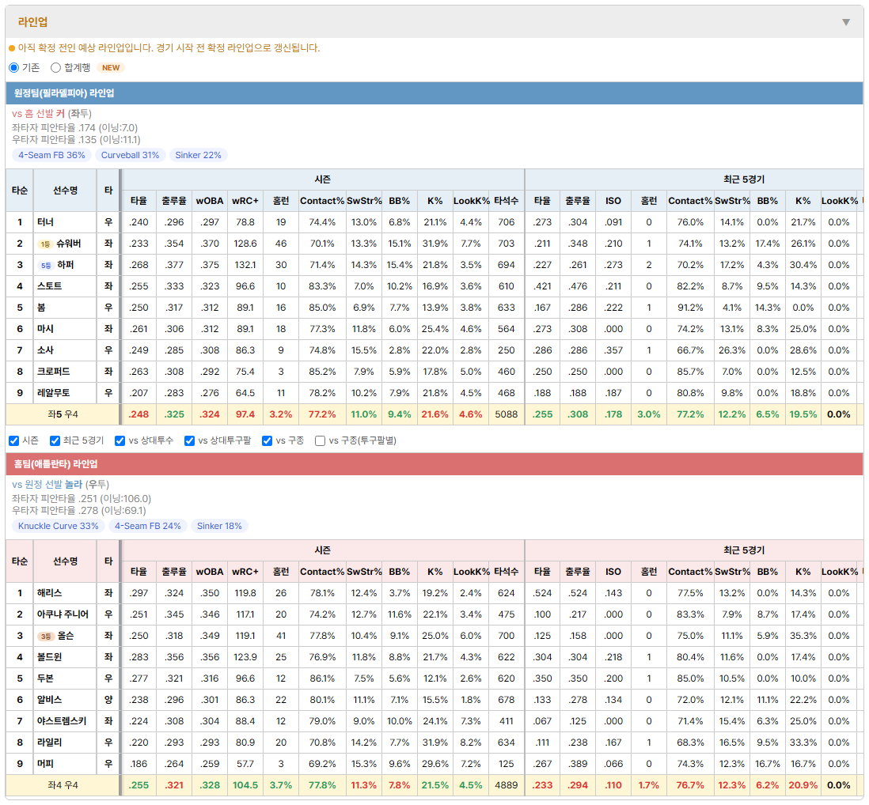Click the Sinker 18% pitch tag
Image resolution: width=869 pixels, height=805 pixels.
pyautogui.click(x=219, y=526)
